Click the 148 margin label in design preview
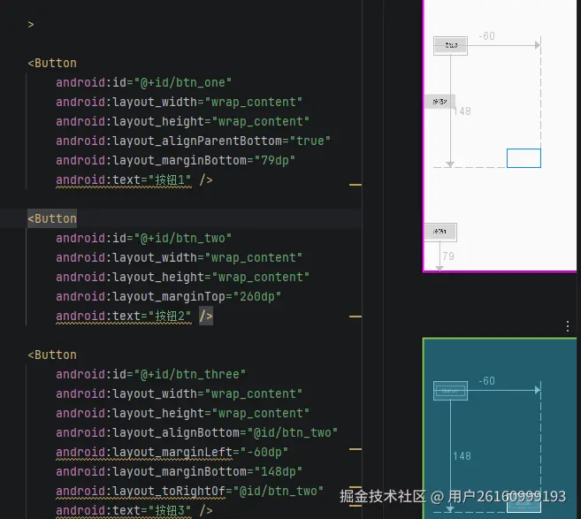 point(462,111)
